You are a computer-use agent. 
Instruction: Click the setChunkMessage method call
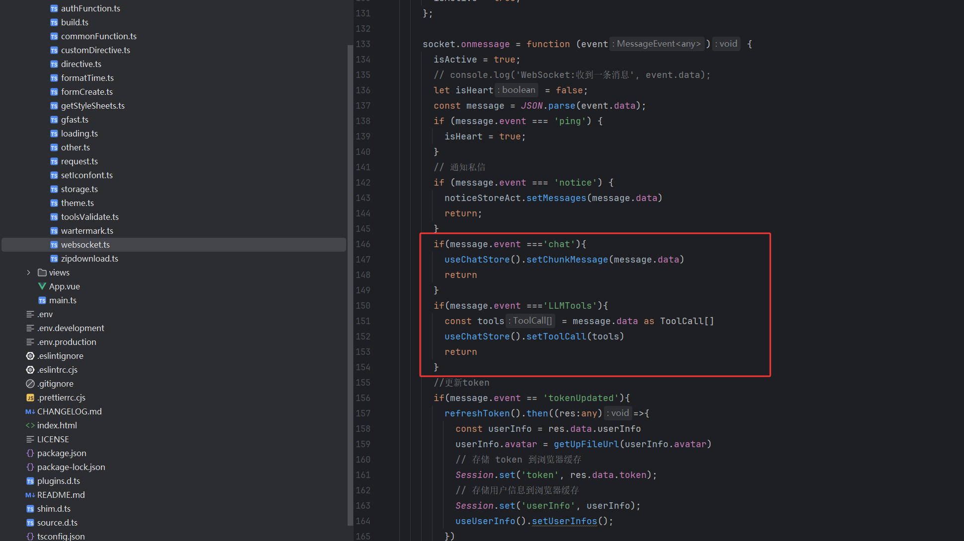[x=567, y=260]
